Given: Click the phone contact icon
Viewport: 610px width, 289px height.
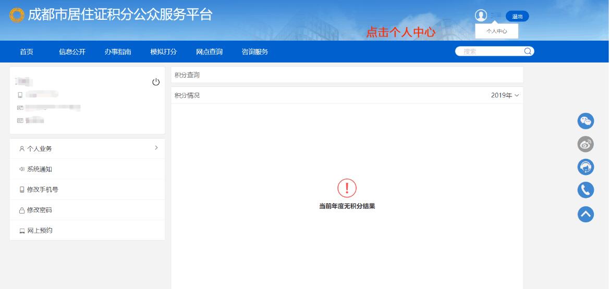Looking at the screenshot, I should [585, 191].
